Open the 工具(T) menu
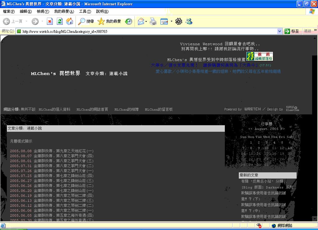 click(x=85, y=11)
